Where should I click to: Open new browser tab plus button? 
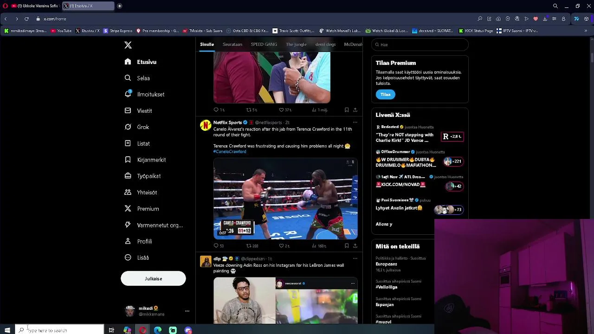coord(119,6)
